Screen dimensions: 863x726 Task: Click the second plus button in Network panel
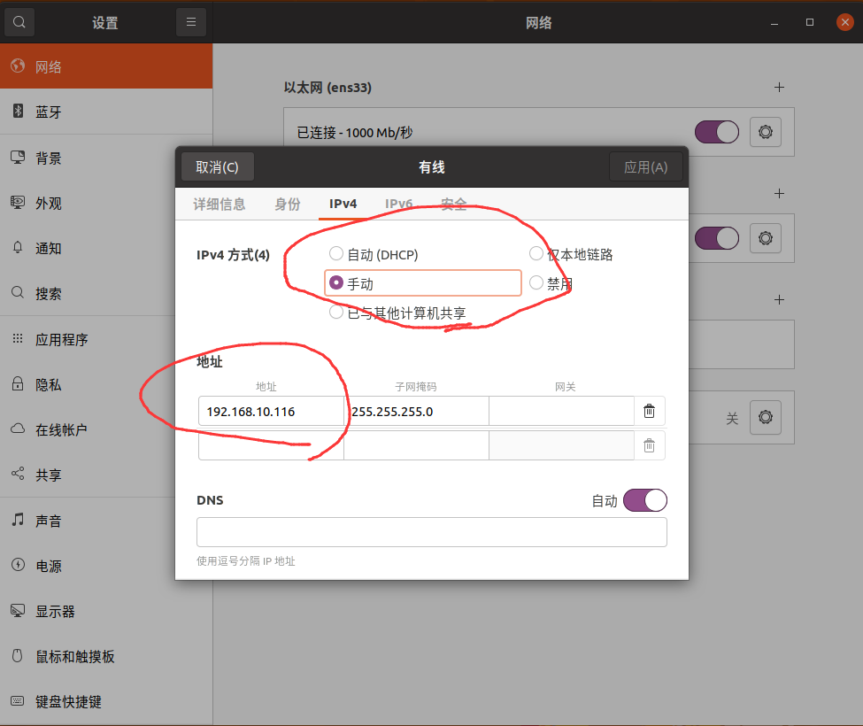[x=779, y=193]
